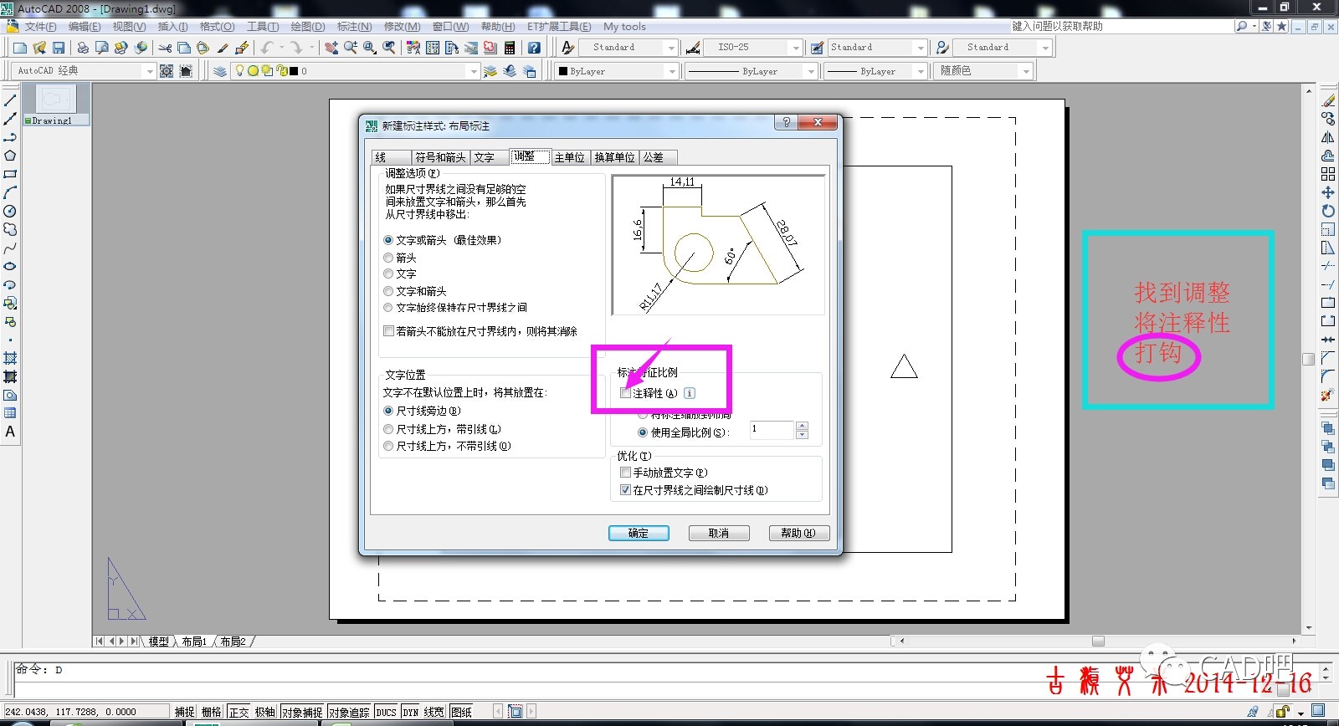Click the Pan realtime hand icon

(331, 48)
